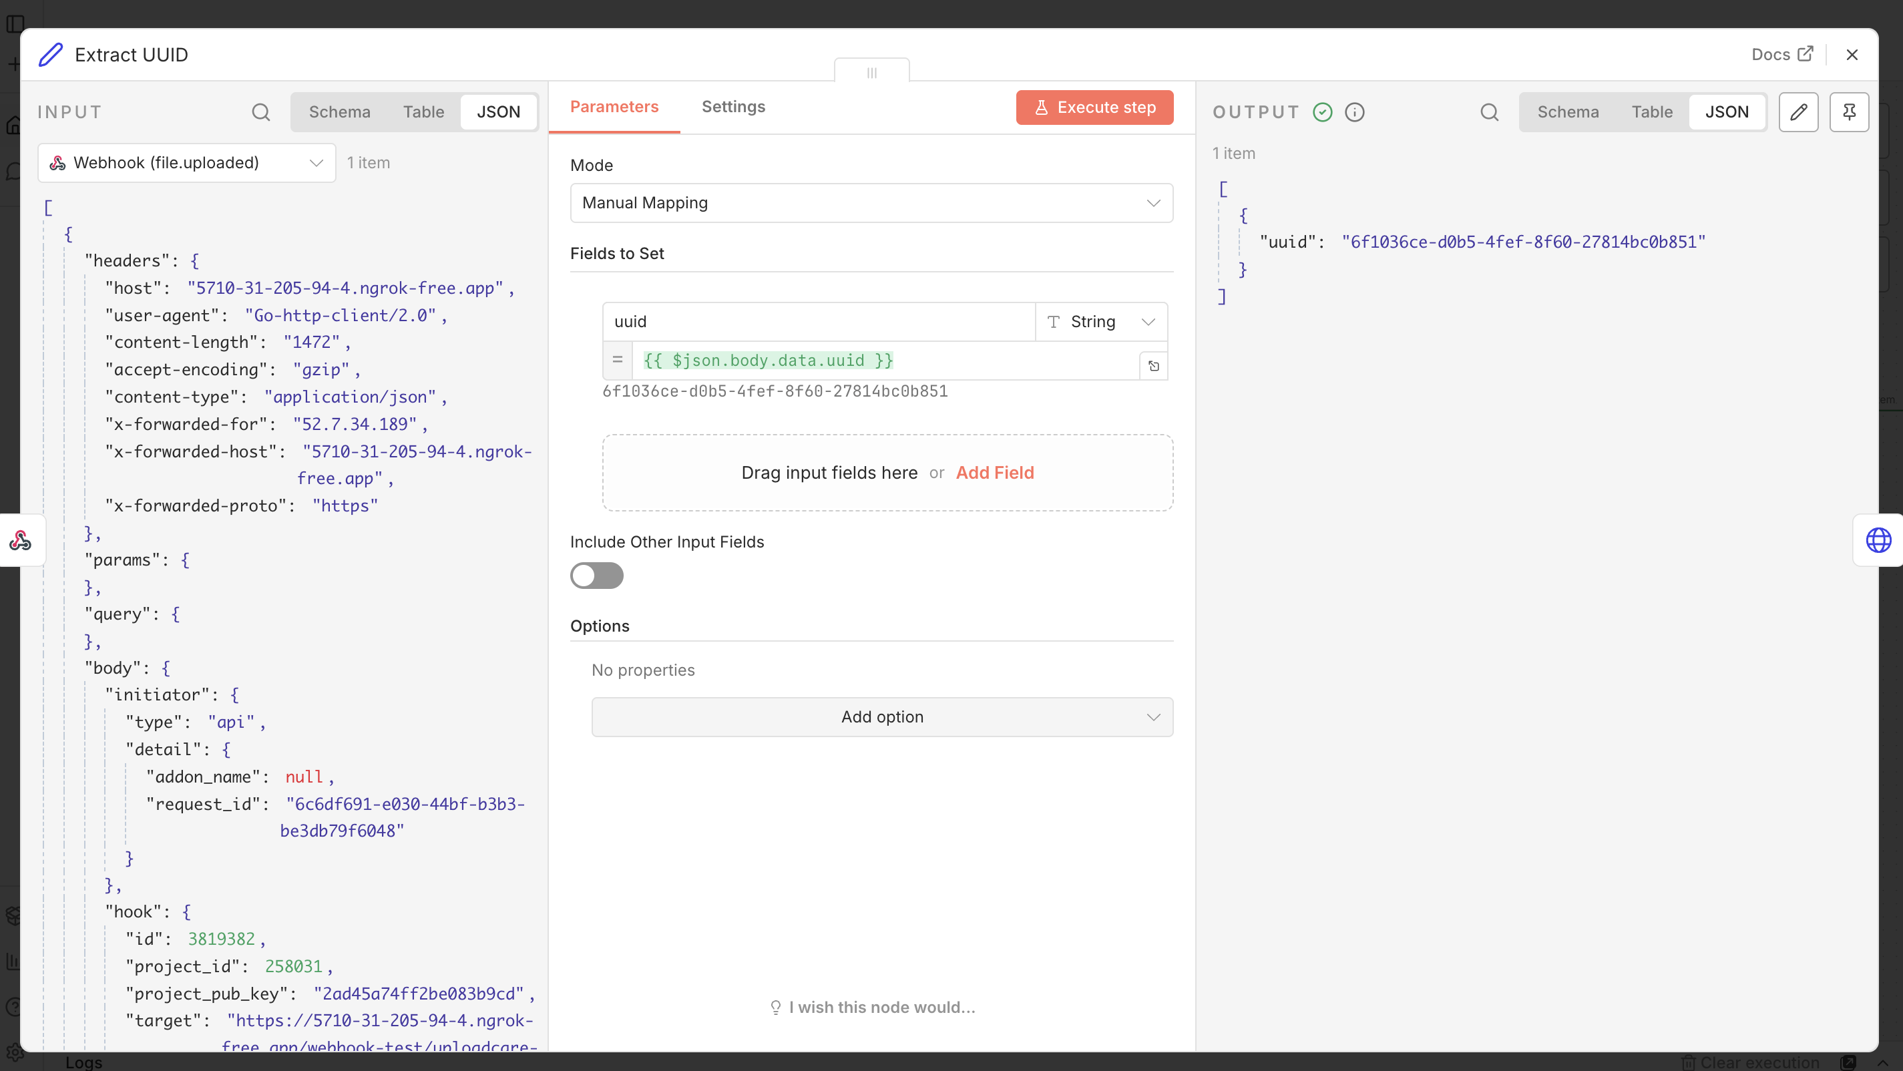The image size is (1903, 1071).
Task: Select JSON view in the input panel
Action: pyautogui.click(x=498, y=112)
